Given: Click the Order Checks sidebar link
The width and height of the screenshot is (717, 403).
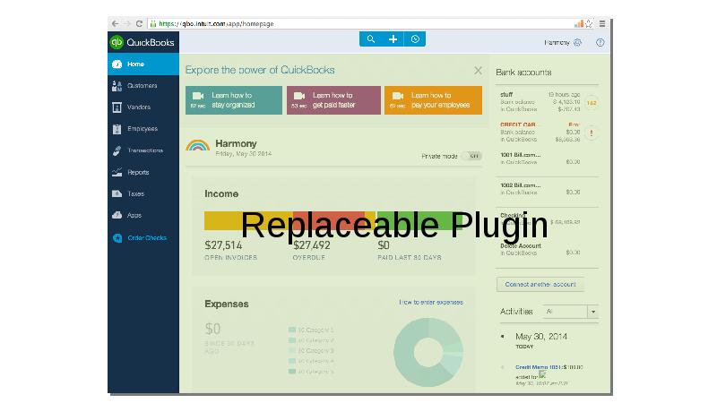Looking at the screenshot, I should [x=146, y=238].
